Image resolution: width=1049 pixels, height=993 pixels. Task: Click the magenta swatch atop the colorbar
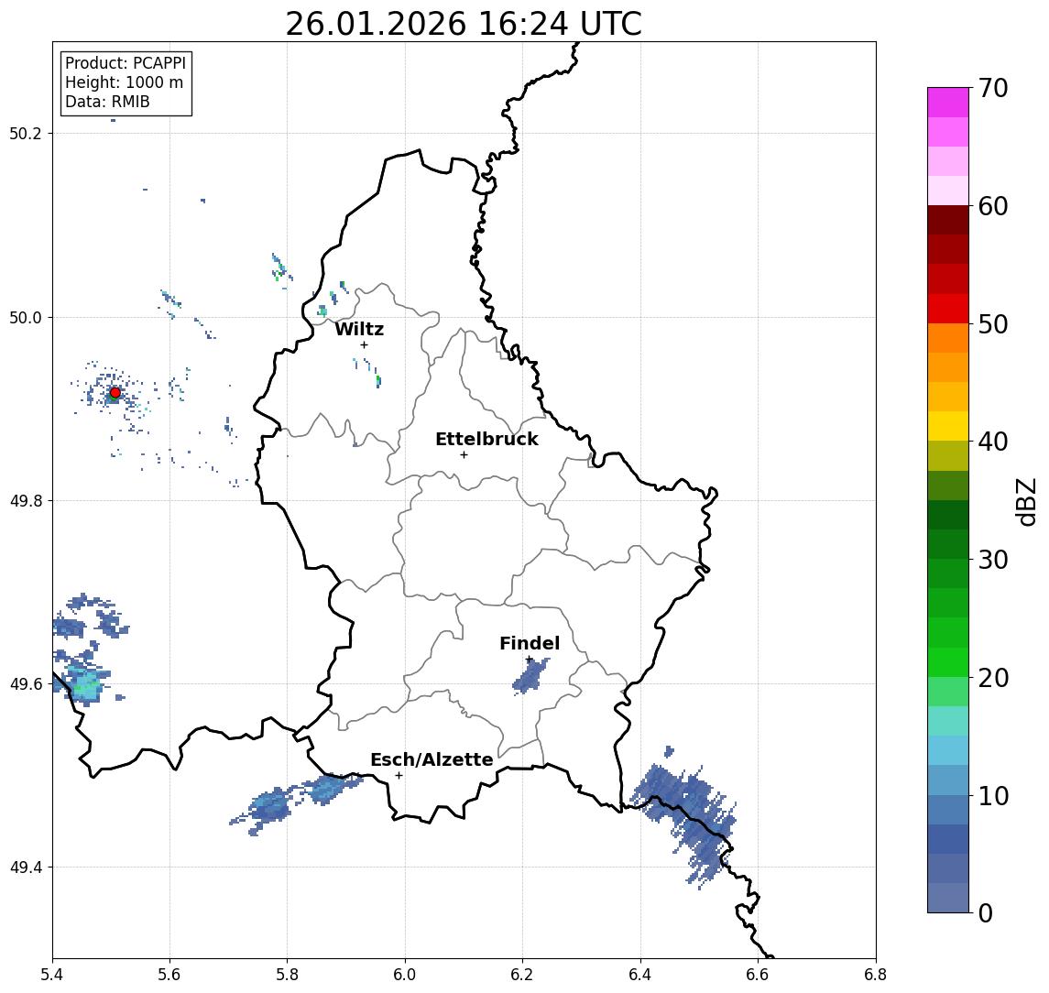point(948,103)
